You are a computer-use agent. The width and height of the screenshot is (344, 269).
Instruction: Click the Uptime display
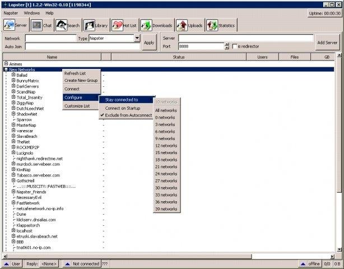click(325, 13)
